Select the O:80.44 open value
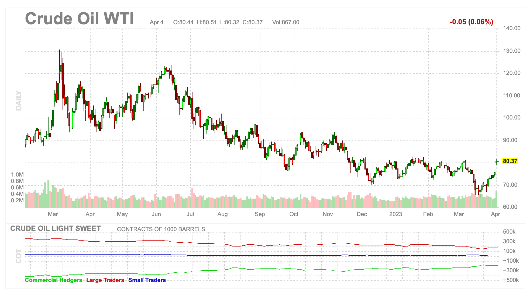530x296 pixels. [183, 22]
